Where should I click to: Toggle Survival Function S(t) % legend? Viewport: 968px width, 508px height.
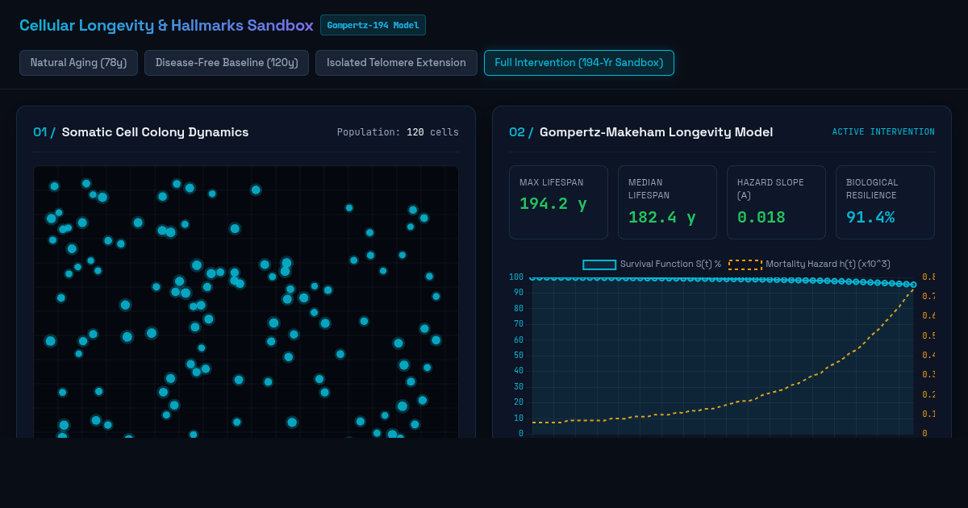[x=652, y=264]
